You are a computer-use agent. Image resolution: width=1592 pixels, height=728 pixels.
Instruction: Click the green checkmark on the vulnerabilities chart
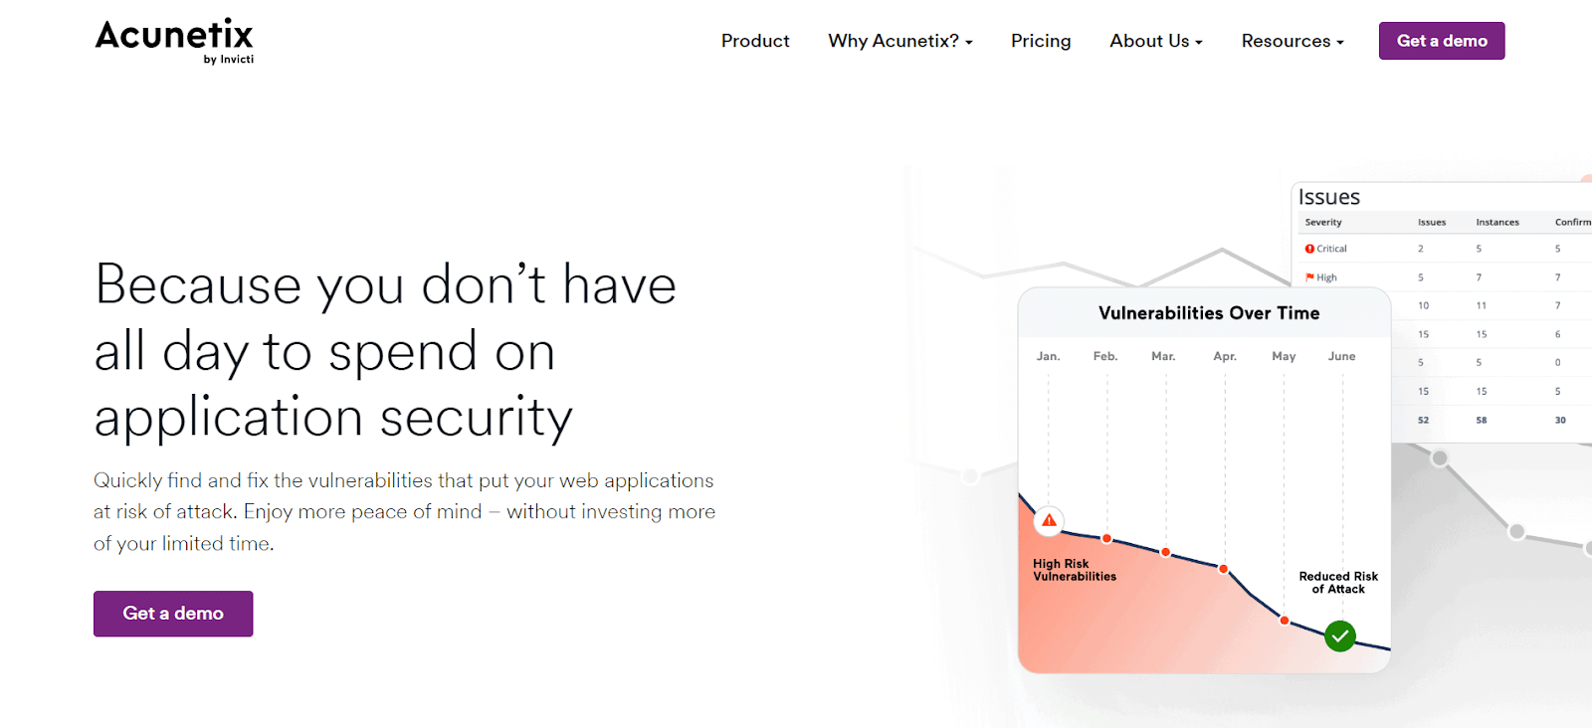pos(1338,636)
